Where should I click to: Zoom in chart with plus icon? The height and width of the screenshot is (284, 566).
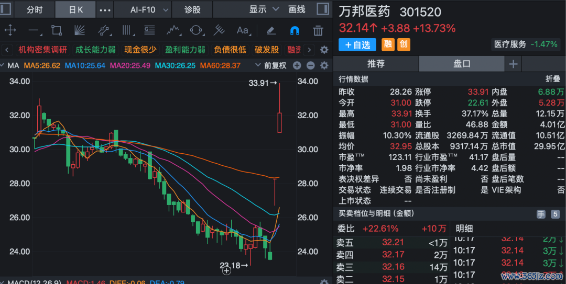click(x=297, y=65)
